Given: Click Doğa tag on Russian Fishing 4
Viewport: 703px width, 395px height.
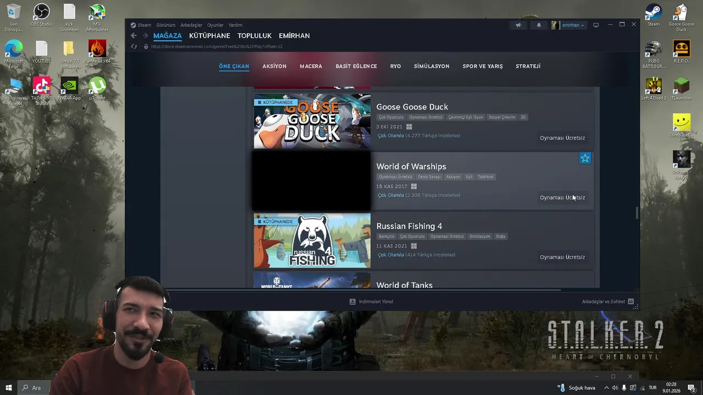Looking at the screenshot, I should (500, 236).
